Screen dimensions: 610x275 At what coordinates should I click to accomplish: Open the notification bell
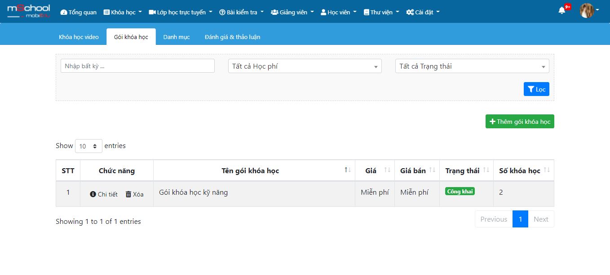coord(562,10)
